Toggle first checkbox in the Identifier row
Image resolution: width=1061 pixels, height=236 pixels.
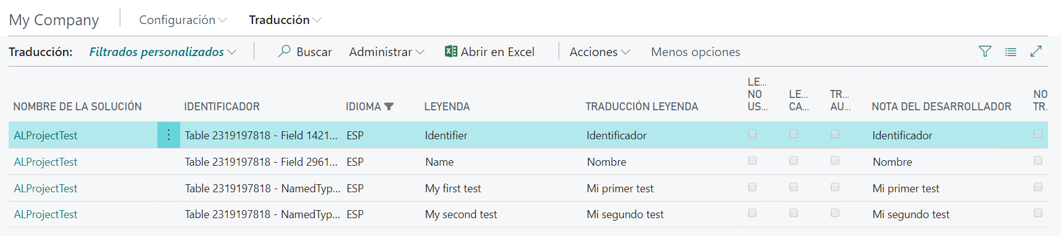(752, 134)
